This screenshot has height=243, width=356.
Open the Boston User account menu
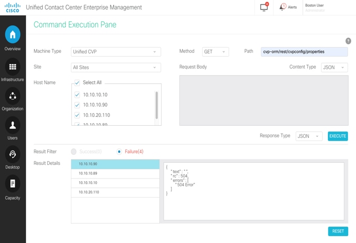[x=314, y=7]
